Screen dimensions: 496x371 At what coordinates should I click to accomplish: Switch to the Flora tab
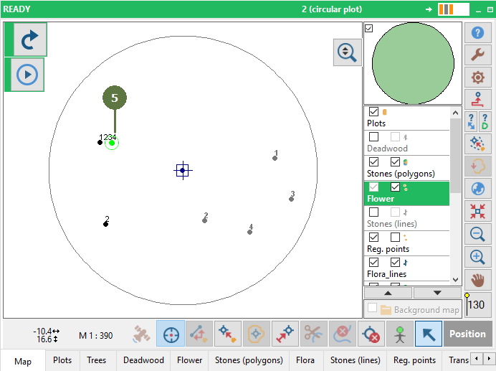(x=305, y=360)
